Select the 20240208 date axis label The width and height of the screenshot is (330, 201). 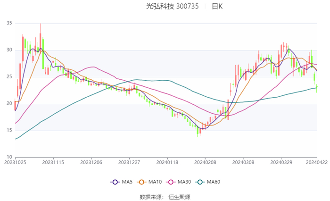205,162
